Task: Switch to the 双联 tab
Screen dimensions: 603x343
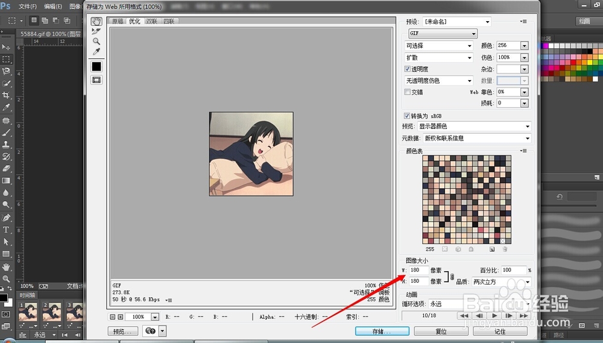Action: [151, 21]
